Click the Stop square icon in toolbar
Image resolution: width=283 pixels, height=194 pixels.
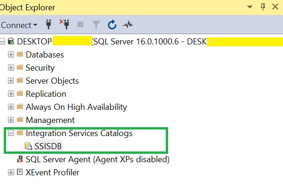point(80,24)
